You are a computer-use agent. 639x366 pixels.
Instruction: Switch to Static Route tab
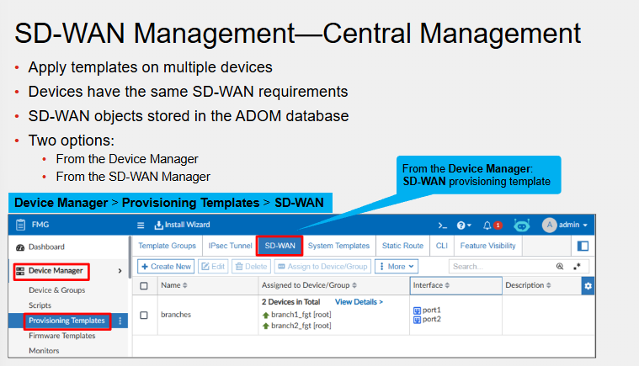[402, 246]
